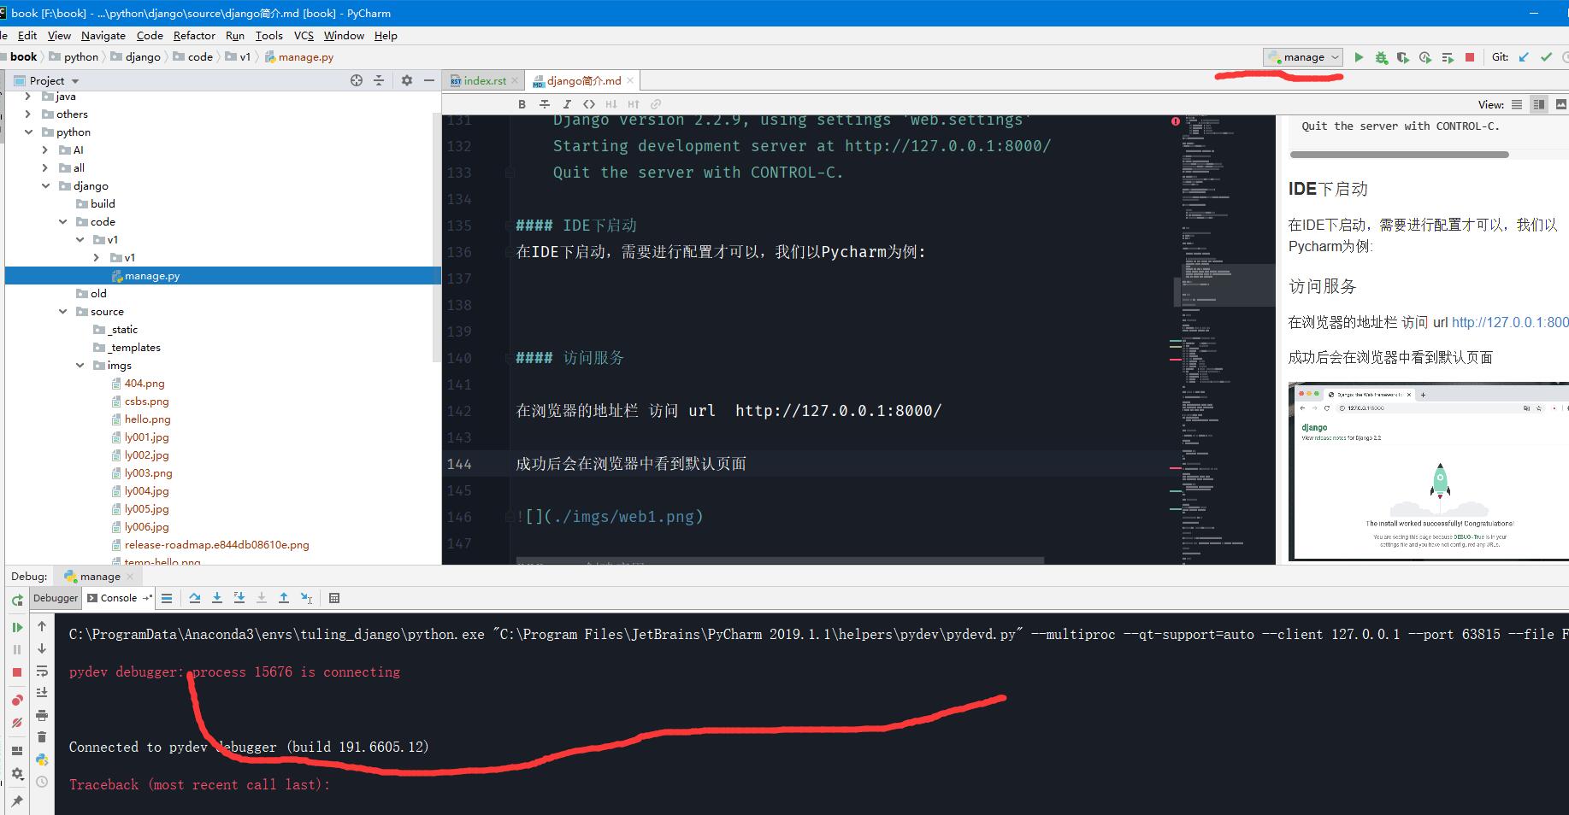Step into my code icon

(x=239, y=598)
